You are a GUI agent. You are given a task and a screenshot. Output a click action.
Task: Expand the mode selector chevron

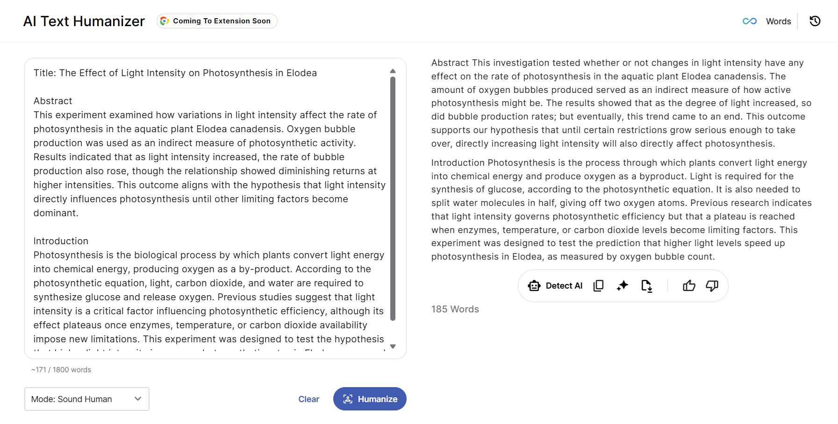pyautogui.click(x=137, y=399)
